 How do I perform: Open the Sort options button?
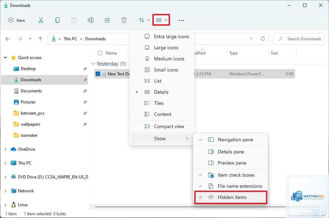(x=144, y=20)
